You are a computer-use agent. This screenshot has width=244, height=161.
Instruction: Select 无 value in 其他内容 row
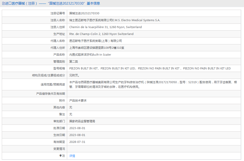71,107
